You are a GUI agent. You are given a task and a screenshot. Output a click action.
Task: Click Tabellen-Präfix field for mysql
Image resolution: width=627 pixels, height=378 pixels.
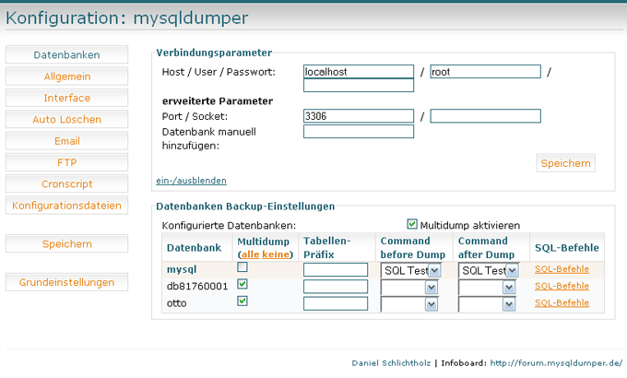(336, 269)
